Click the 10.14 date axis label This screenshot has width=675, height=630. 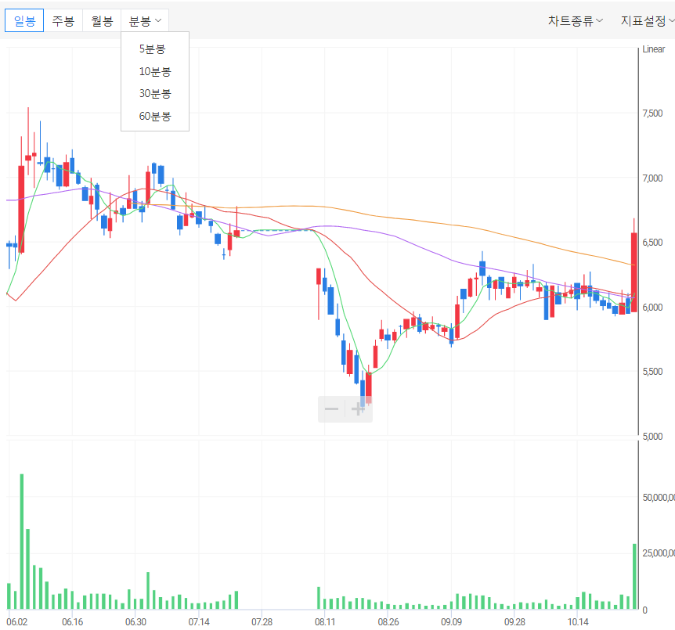click(x=578, y=622)
